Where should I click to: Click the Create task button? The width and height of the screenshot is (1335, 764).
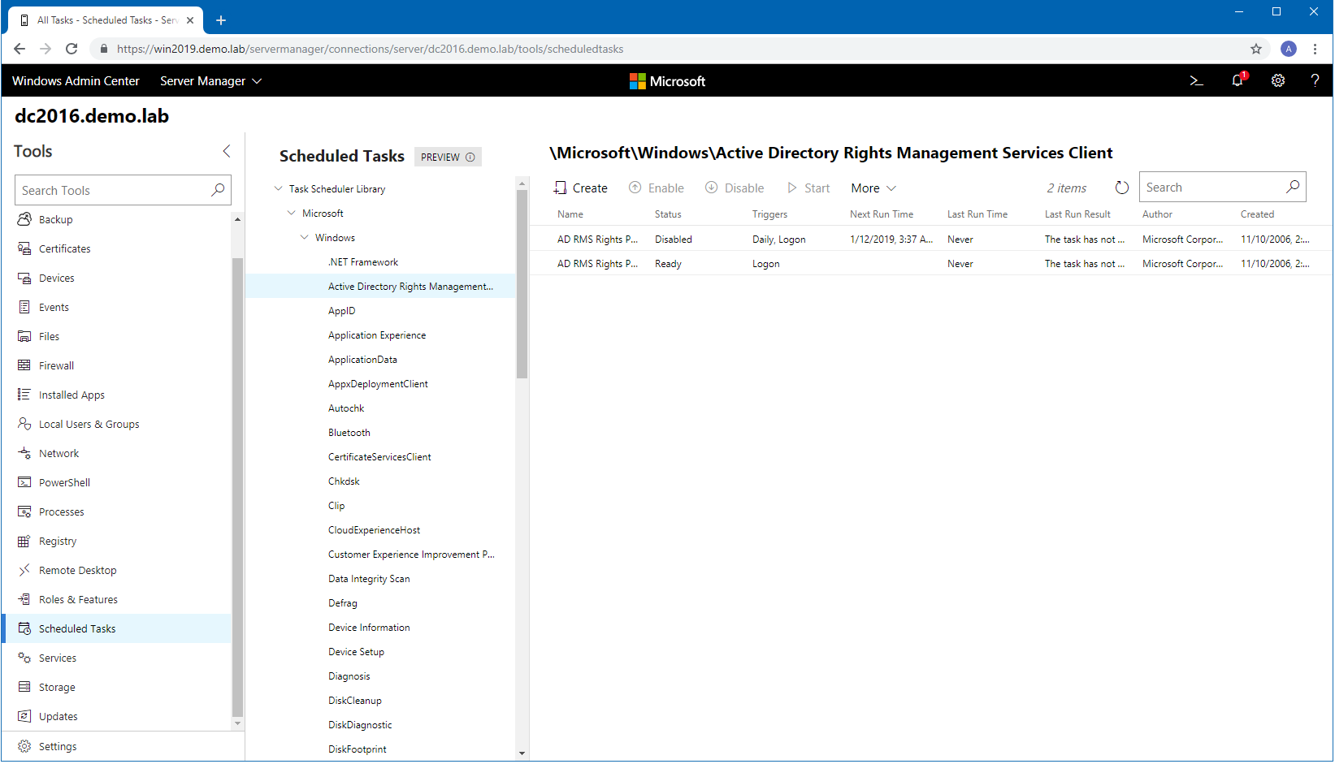coord(580,188)
